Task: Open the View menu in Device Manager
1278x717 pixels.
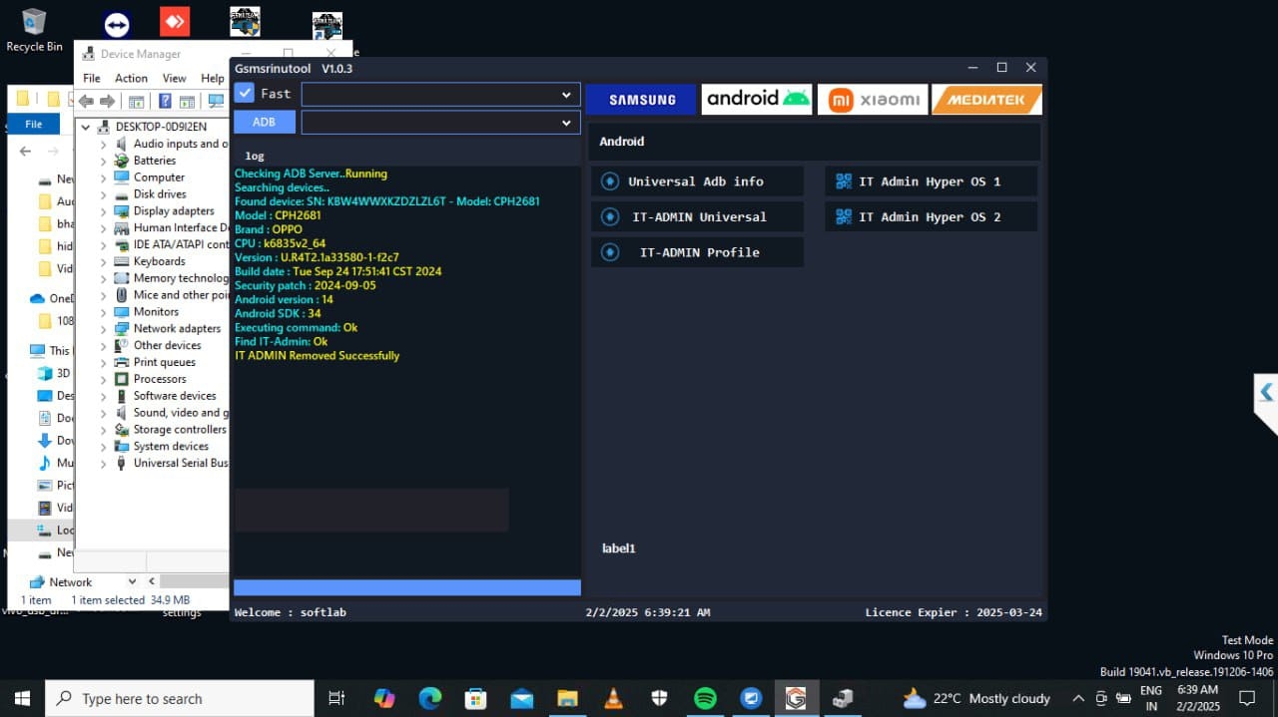Action: (174, 78)
